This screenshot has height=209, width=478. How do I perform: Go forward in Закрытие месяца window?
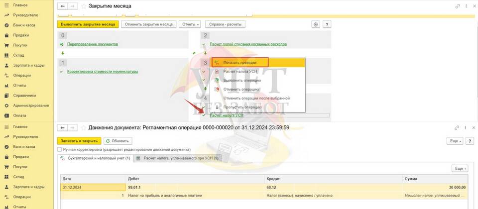click(x=72, y=6)
